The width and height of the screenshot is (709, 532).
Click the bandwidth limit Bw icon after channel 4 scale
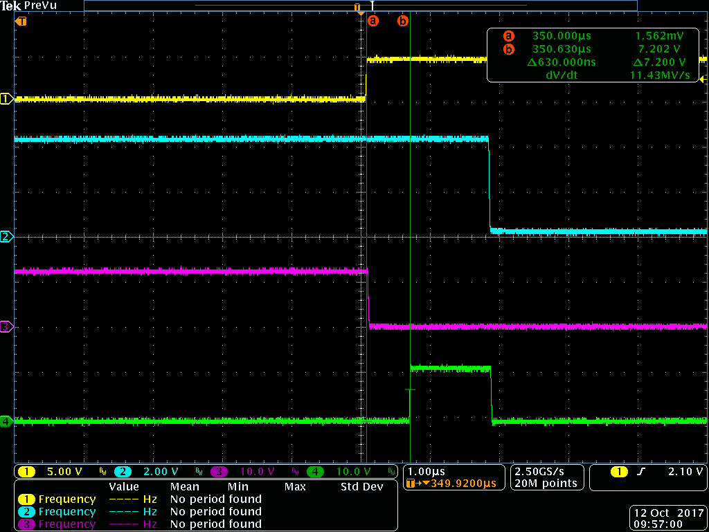[x=391, y=472]
